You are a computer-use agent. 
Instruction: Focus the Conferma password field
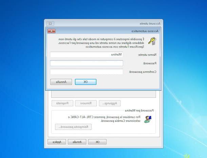pyautogui.click(x=87, y=72)
